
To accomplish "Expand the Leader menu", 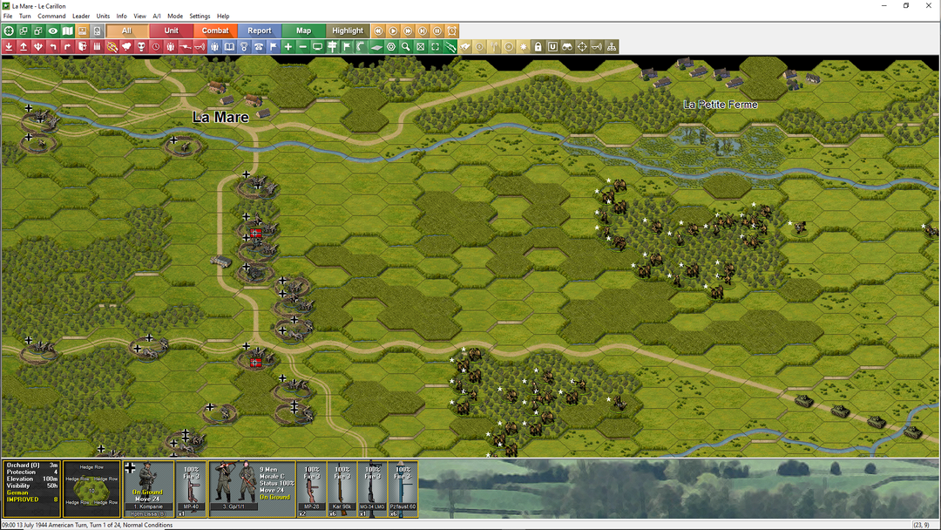I will 81,16.
